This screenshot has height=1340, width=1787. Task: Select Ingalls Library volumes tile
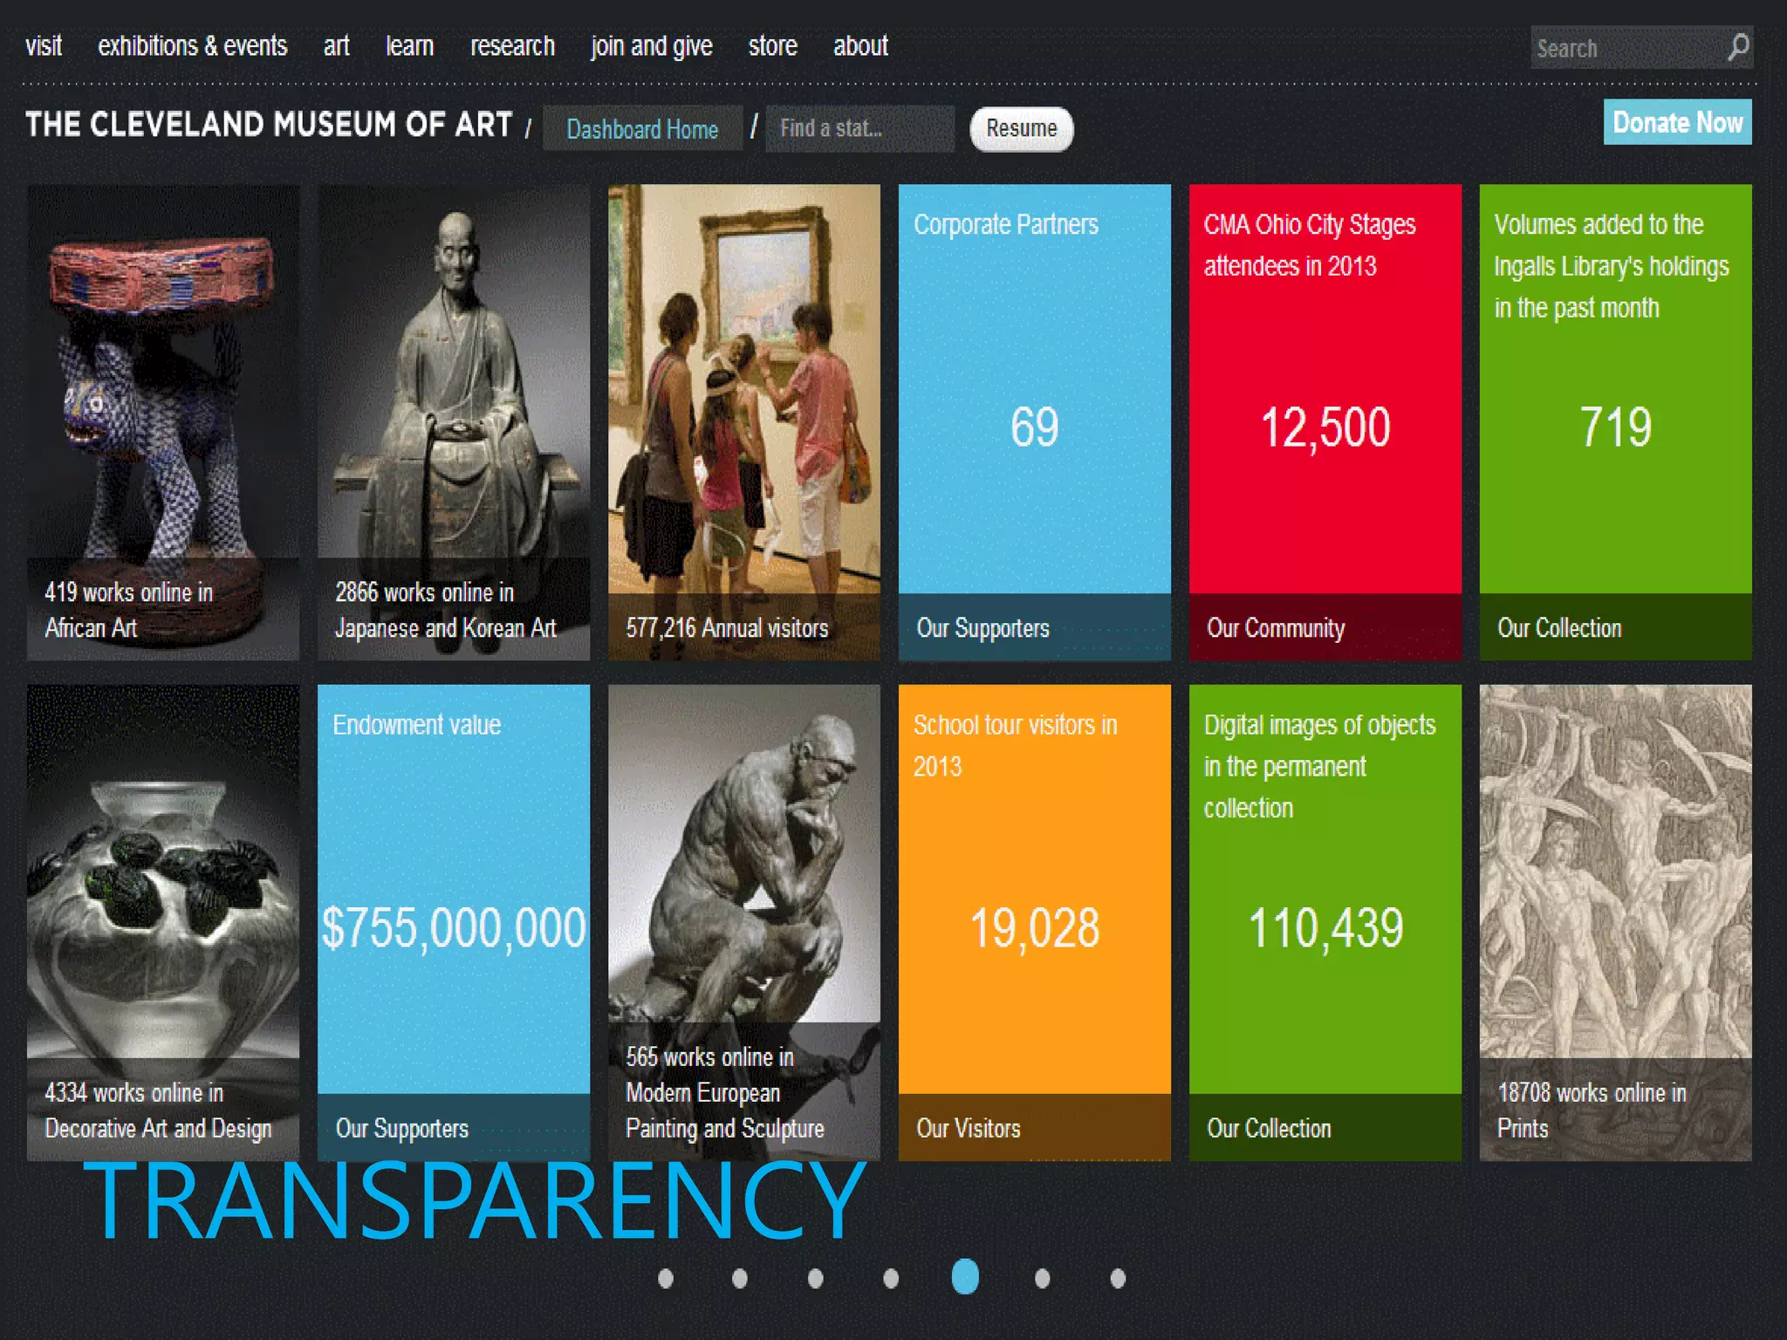pos(1616,422)
